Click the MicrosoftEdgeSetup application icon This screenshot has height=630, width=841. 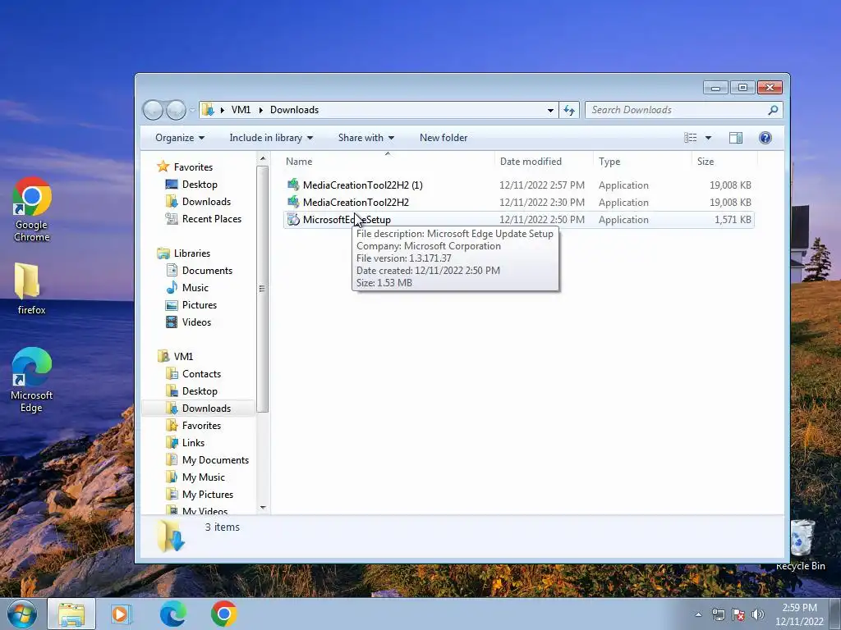point(293,219)
